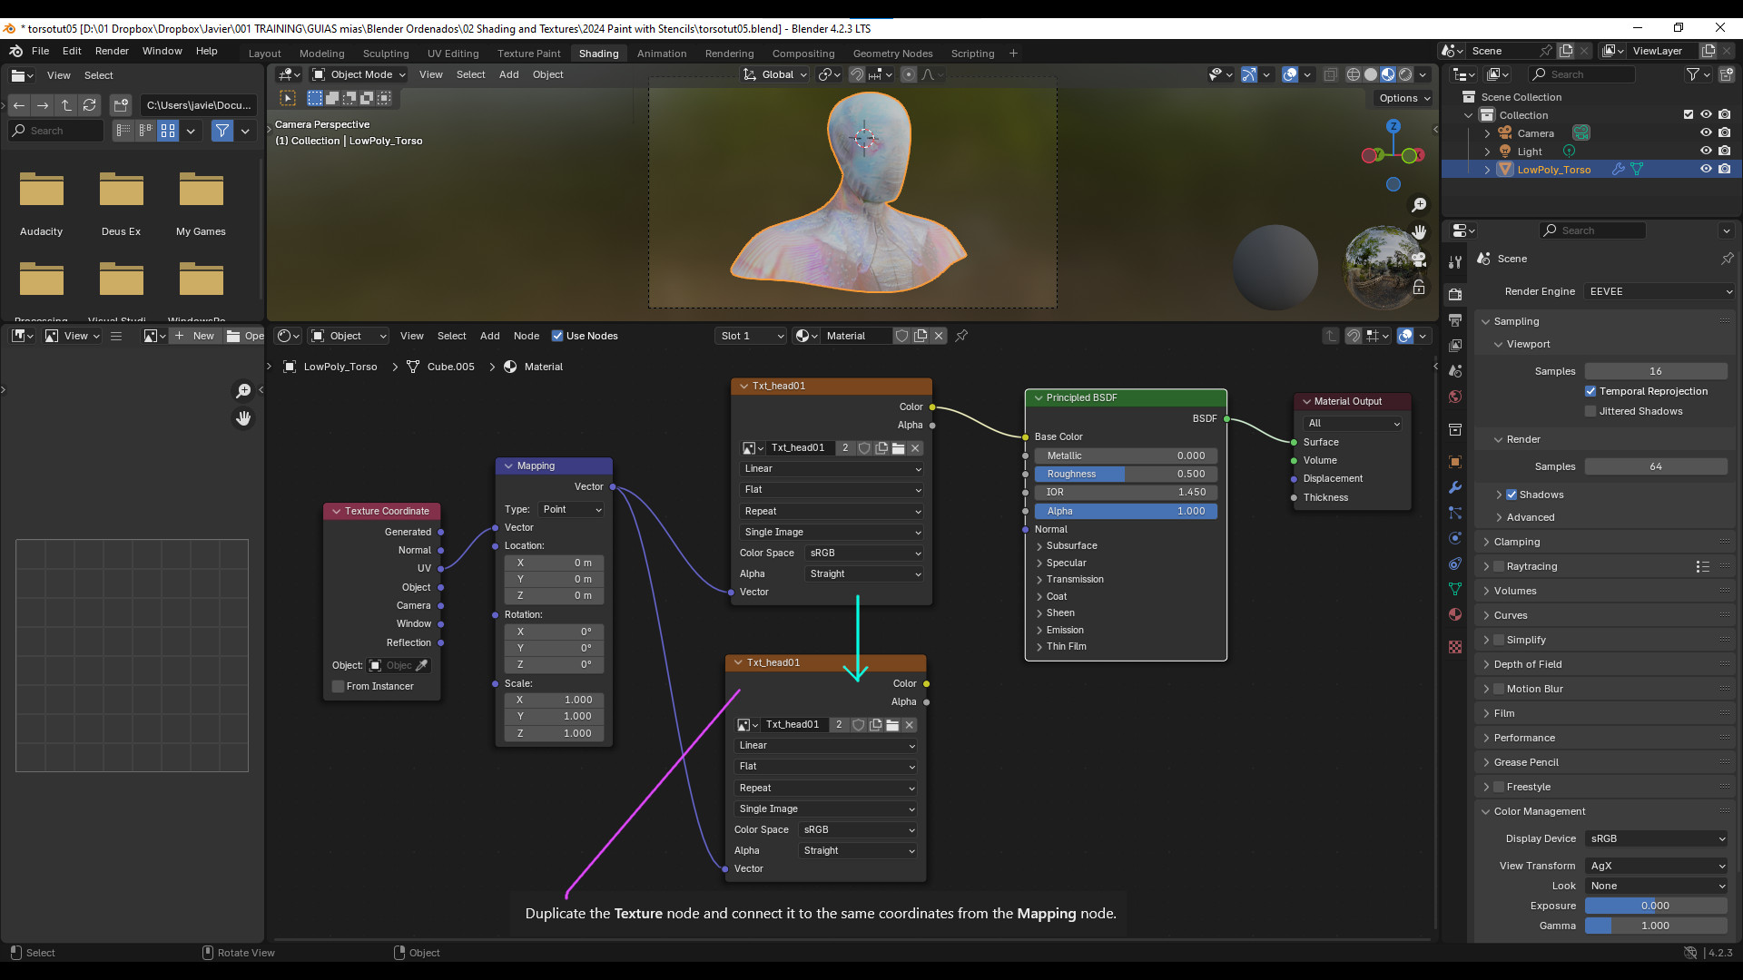
Task: Open Render Engine EEVEE dropdown
Action: coord(1659,291)
